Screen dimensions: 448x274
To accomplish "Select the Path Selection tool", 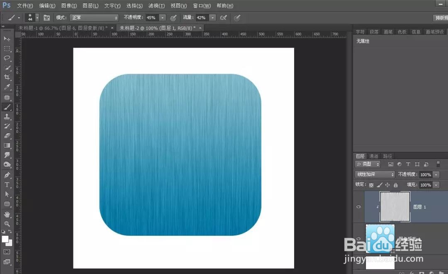I will coord(7,194).
